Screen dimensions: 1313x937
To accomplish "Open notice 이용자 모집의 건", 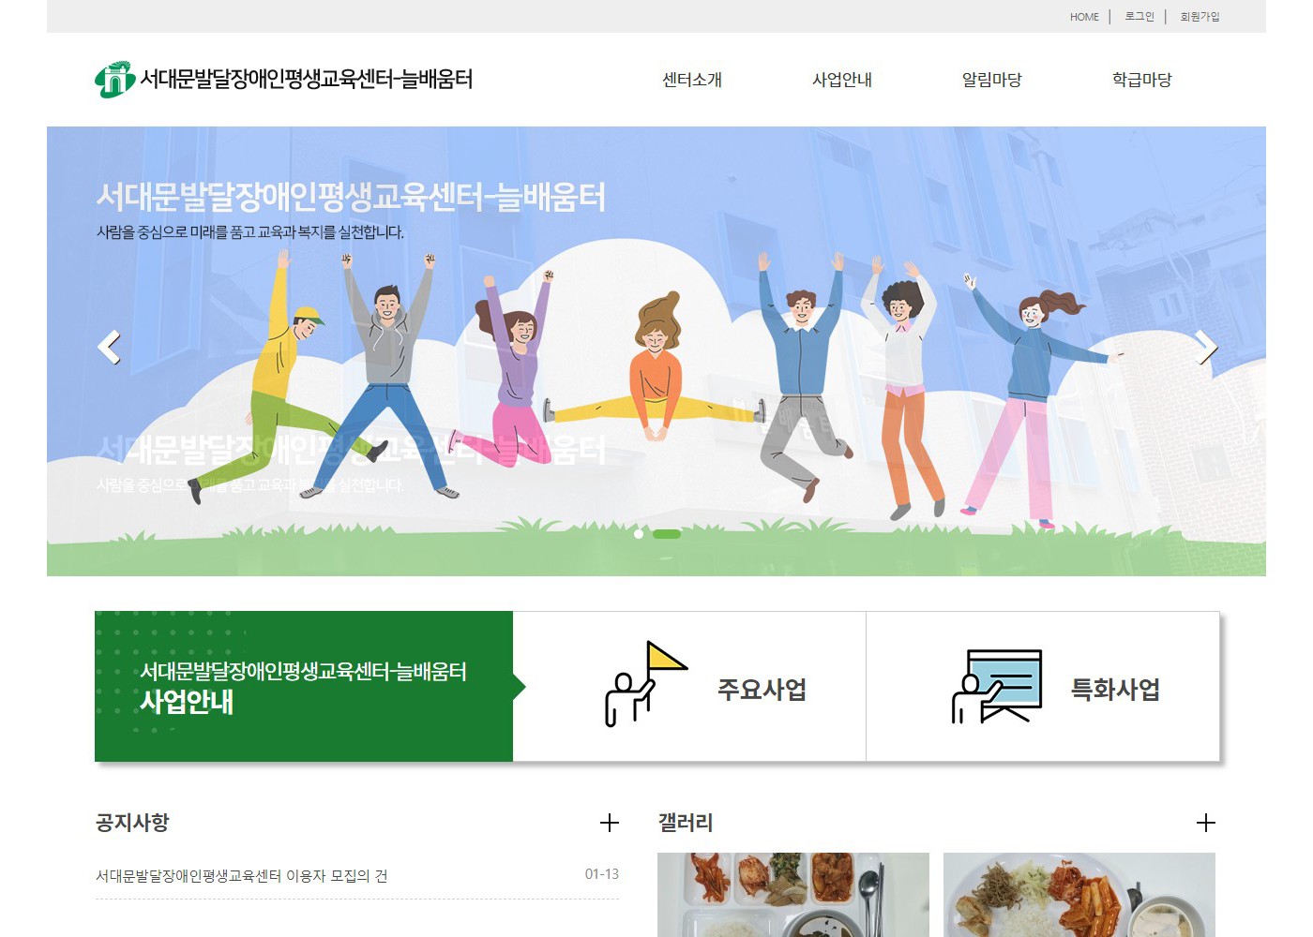I will [x=242, y=876].
